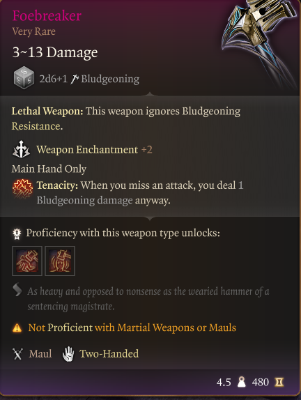Image resolution: width=301 pixels, height=400 pixels.
Task: Click the d6 dice damage icon
Action: [24, 78]
